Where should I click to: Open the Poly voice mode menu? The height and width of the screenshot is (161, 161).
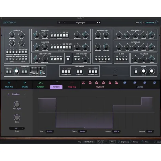[80, 142]
